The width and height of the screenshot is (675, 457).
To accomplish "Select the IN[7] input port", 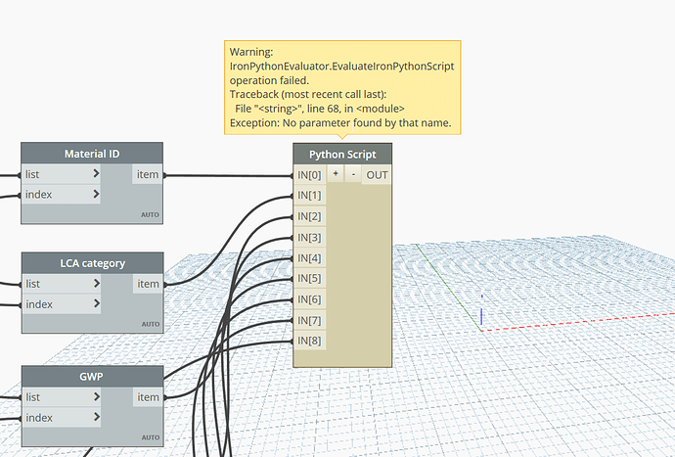I will tap(309, 320).
